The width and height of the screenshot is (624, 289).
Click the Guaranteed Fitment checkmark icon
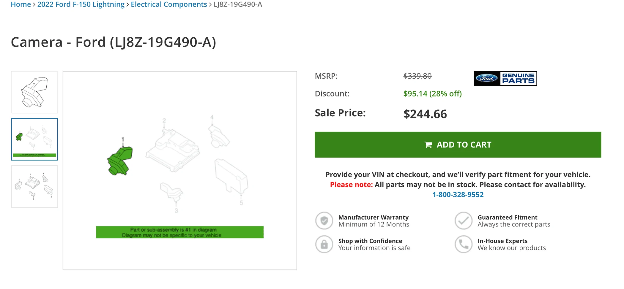(x=463, y=221)
